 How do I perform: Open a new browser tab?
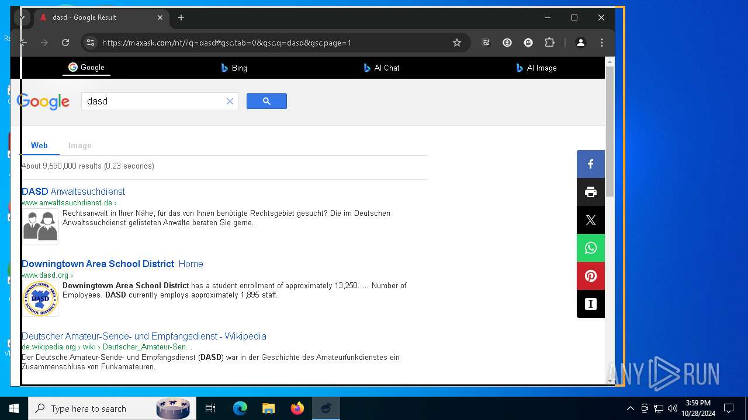pos(181,17)
